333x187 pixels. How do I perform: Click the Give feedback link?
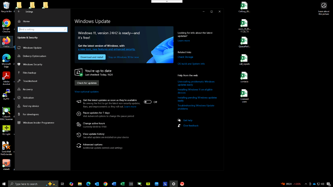[x=191, y=126]
